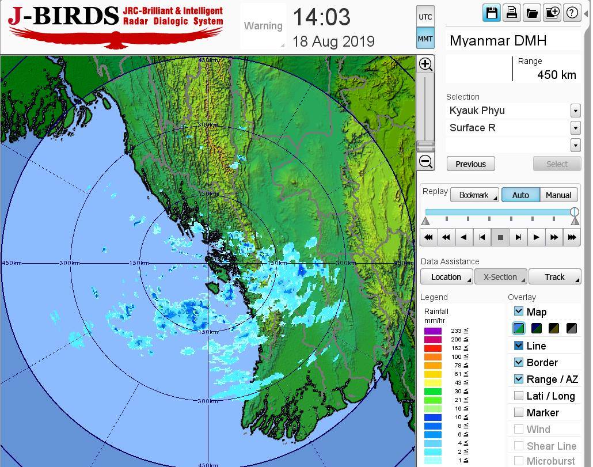Click the map zoom slider handle

click(426, 146)
